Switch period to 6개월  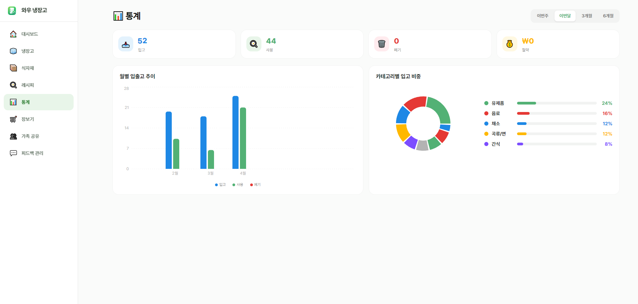coord(608,16)
